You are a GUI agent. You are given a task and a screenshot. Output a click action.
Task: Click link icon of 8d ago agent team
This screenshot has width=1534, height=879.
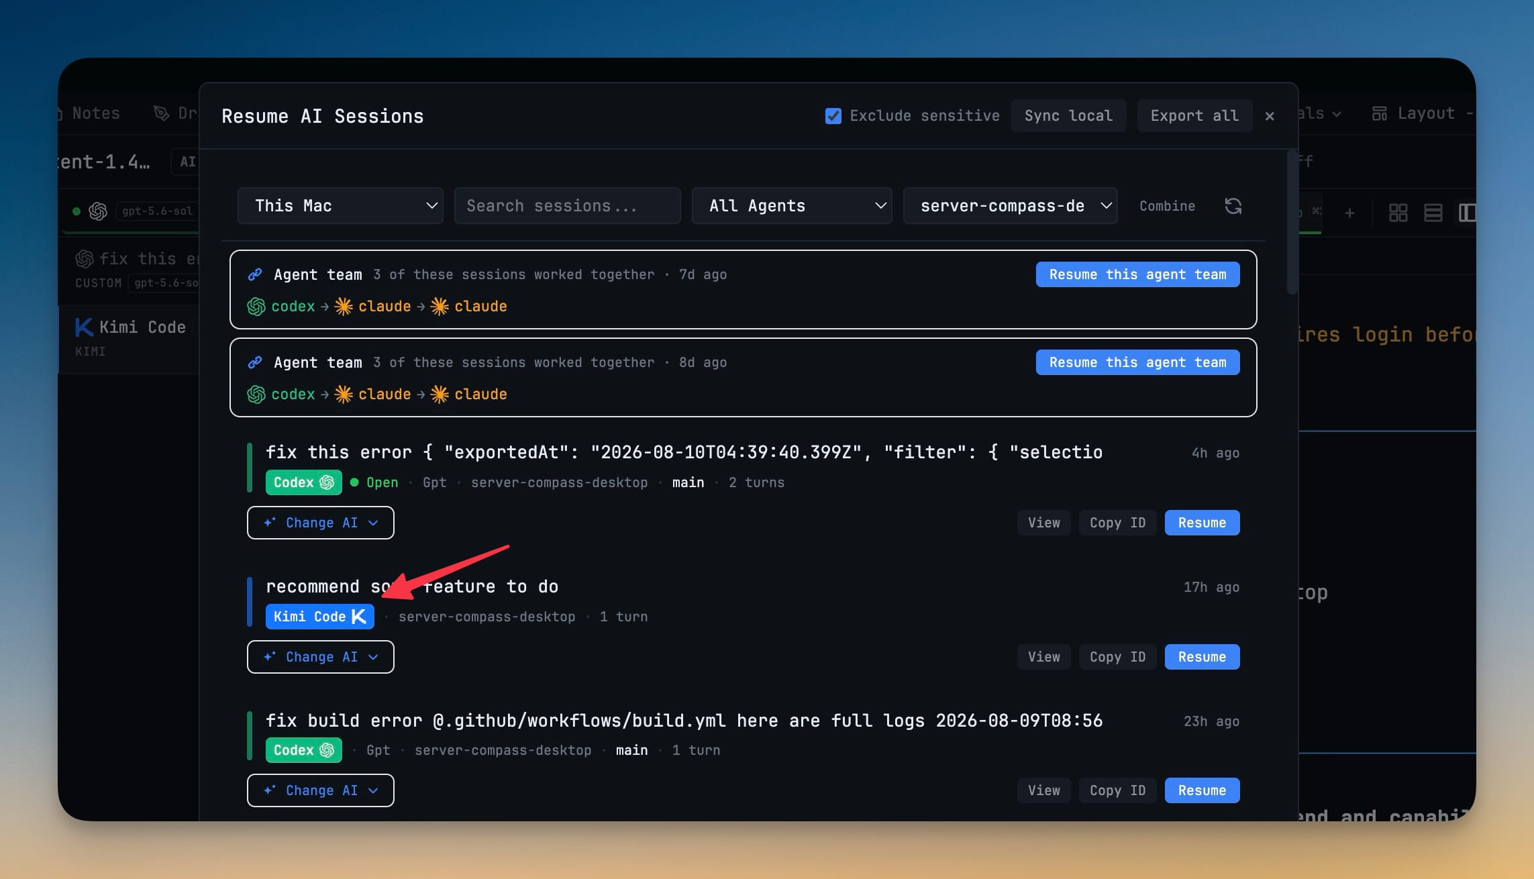tap(255, 362)
